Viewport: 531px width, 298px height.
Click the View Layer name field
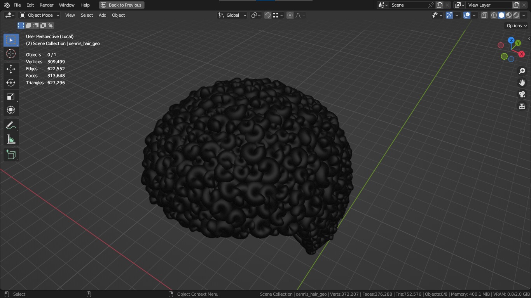[x=489, y=5]
